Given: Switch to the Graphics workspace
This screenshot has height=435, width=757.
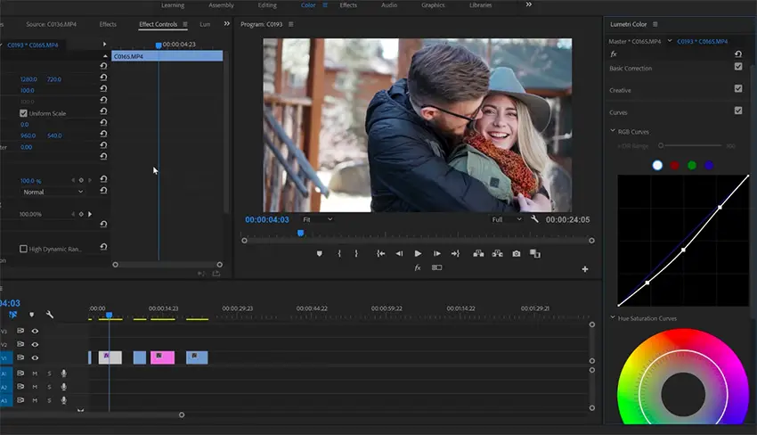Looking at the screenshot, I should click(x=433, y=5).
